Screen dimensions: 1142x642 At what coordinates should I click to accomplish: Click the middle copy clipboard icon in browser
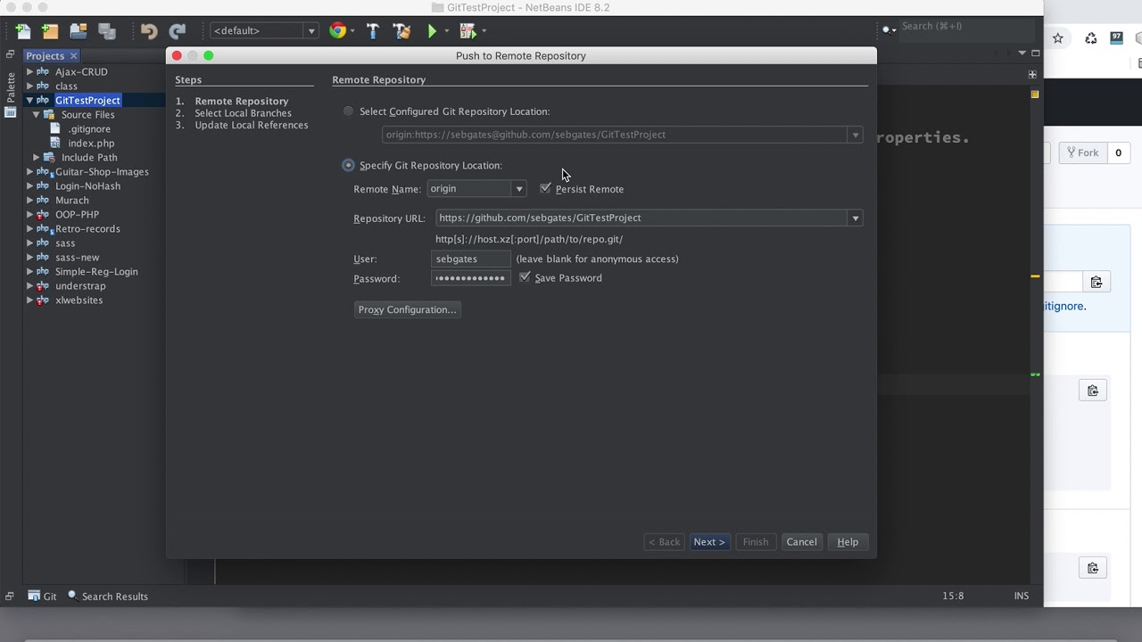click(x=1092, y=391)
